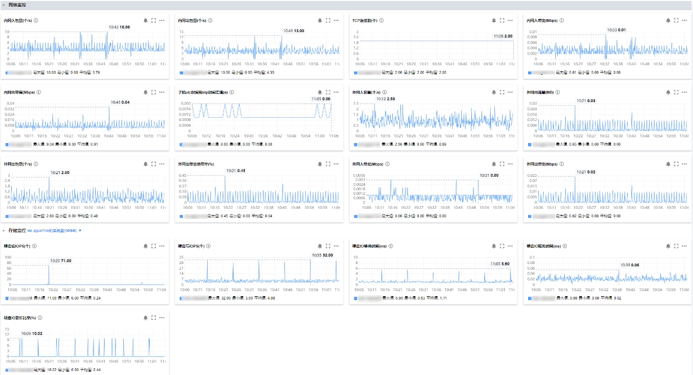Open more options on 内网出带宽 chart
Image resolution: width=693 pixels, height=375 pixels.
162,92
